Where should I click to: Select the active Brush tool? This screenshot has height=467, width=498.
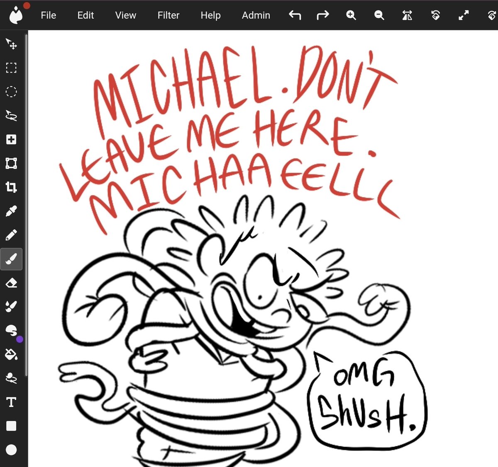(x=11, y=259)
